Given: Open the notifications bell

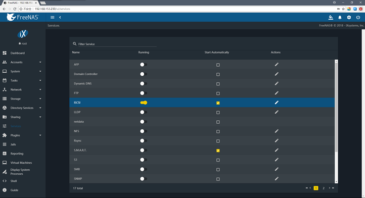Looking at the screenshot, I should coord(340,18).
